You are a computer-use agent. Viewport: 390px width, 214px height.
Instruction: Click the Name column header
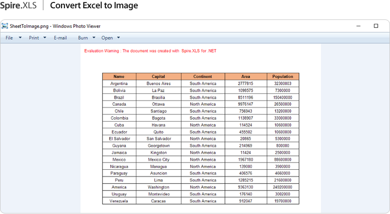(x=119, y=76)
